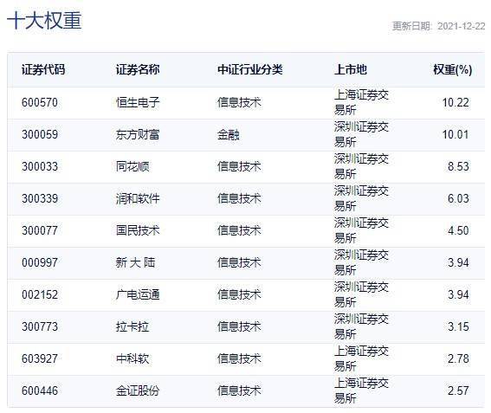The width and height of the screenshot is (491, 413).
Task: Select stock code 600570
Action: pos(40,102)
